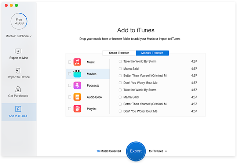
Task: Click the first Don't You Worry 'Bout Me title
Action: 140,83
